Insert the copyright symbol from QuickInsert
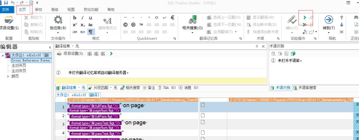 coord(126,25)
